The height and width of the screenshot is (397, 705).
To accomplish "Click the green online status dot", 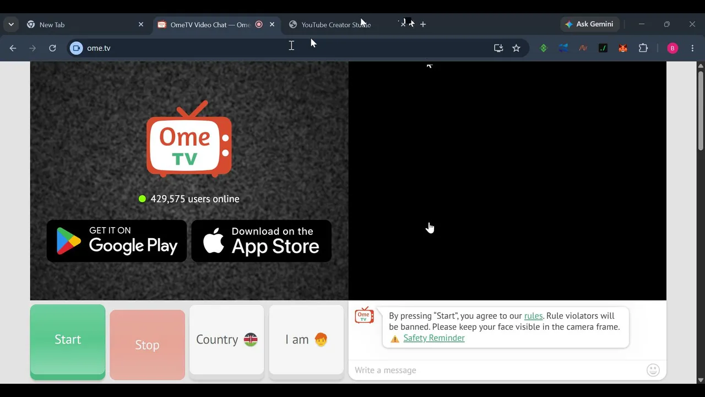I will pyautogui.click(x=142, y=199).
